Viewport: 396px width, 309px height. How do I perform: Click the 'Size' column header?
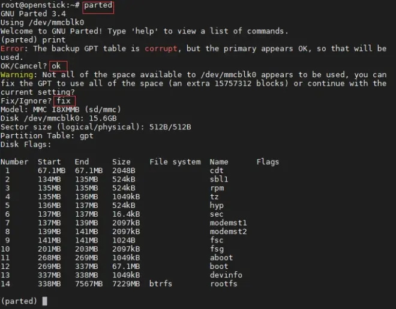(x=121, y=162)
